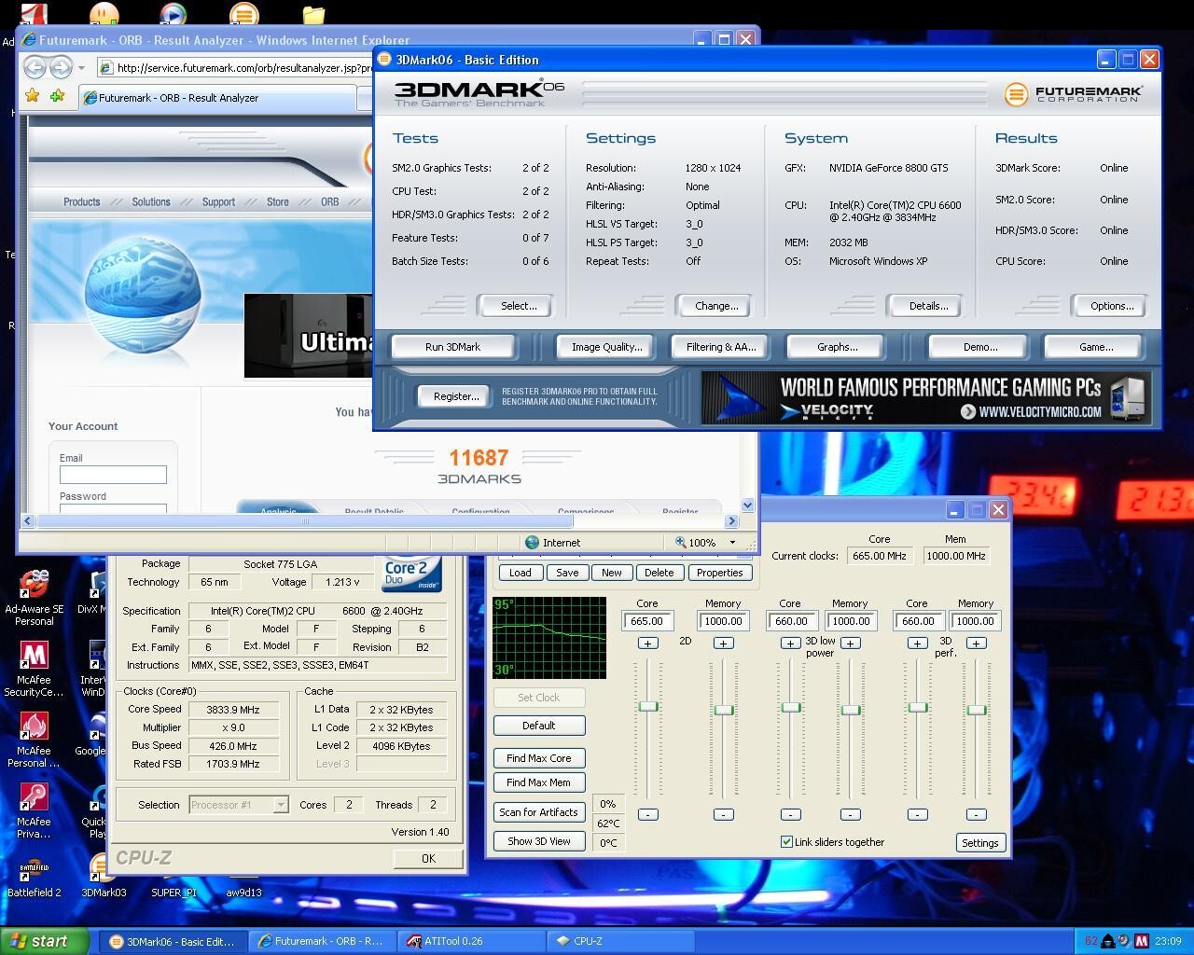The image size is (1194, 955).
Task: Open the IE zoom level dropdown arrow
Action: [732, 542]
